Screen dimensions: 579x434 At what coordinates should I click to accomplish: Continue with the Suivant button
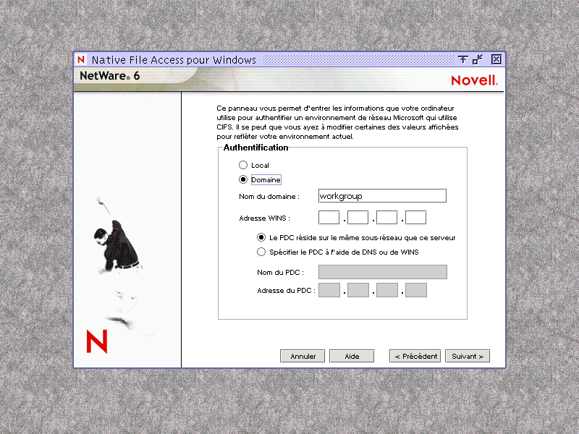pyautogui.click(x=468, y=356)
